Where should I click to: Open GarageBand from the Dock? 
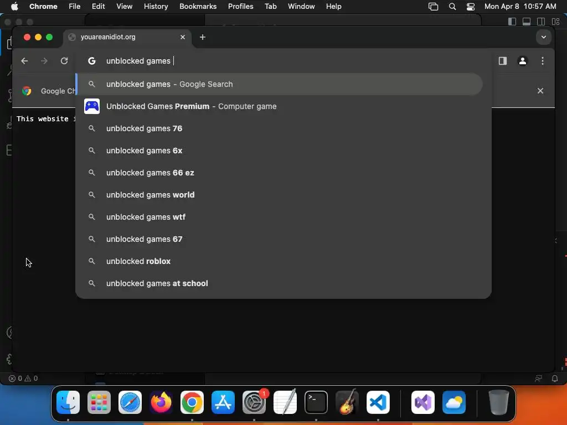[347, 402]
